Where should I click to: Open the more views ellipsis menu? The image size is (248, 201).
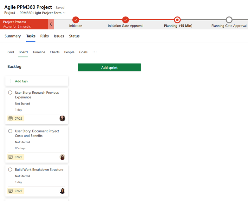[x=95, y=52]
